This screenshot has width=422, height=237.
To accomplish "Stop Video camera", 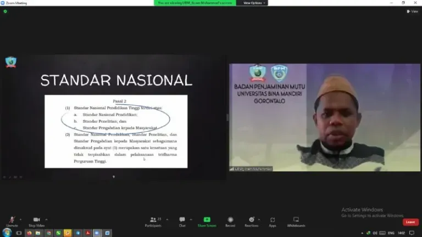I will pyautogui.click(x=36, y=221).
